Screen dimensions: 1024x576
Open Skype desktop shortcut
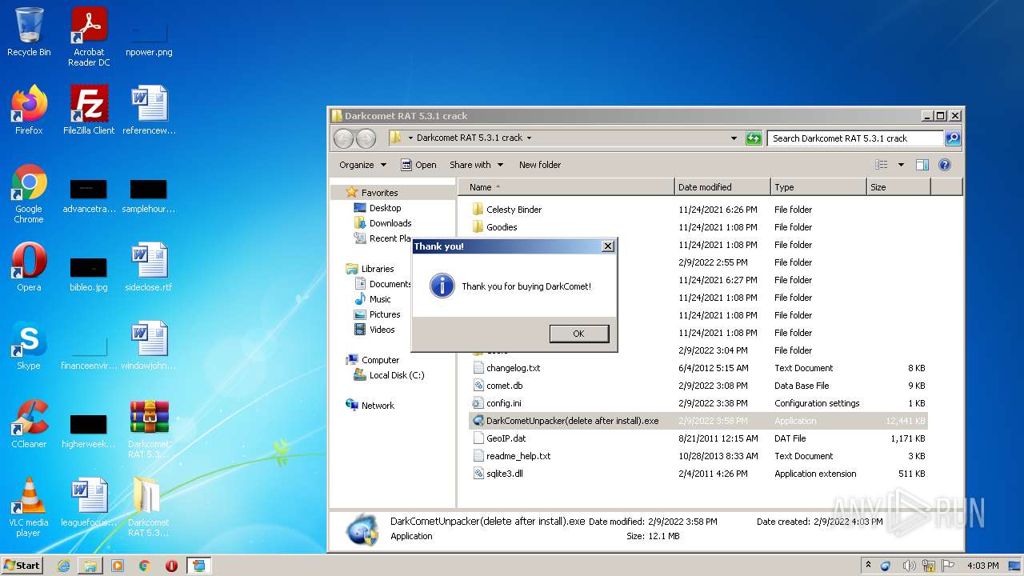tap(29, 346)
